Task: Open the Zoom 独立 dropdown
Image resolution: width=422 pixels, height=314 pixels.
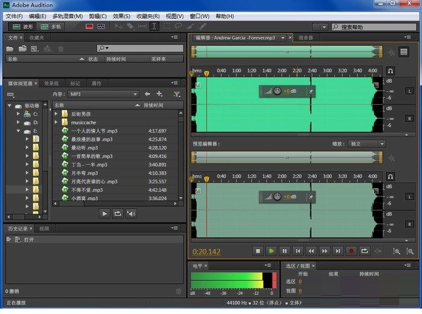Action: pos(367,144)
